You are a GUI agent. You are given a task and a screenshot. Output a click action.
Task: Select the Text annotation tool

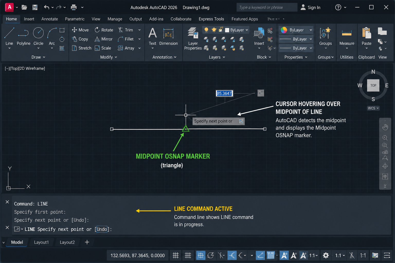(x=152, y=36)
